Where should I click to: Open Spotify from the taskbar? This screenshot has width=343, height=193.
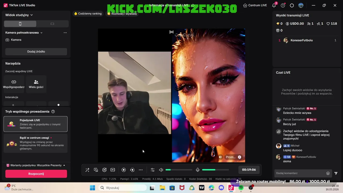241,188
